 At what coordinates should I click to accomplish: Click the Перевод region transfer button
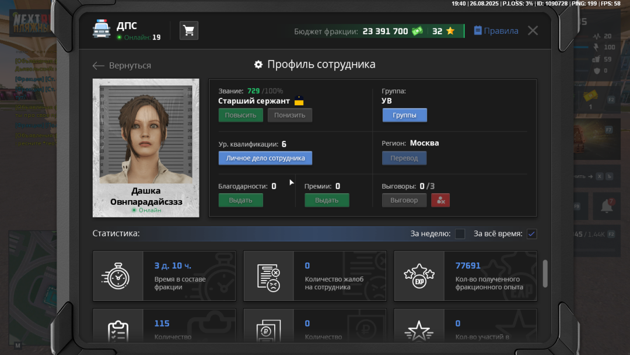404,158
